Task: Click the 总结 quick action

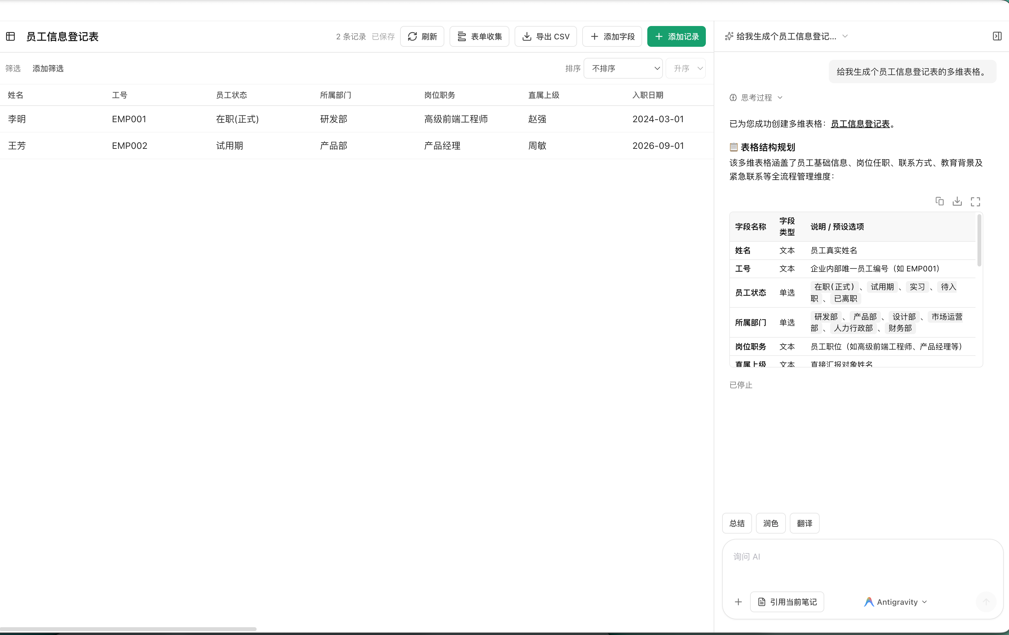Action: pos(737,523)
